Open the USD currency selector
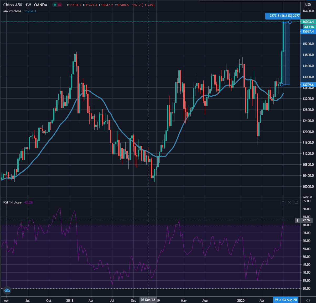This screenshot has width=316, height=303. (x=308, y=4)
